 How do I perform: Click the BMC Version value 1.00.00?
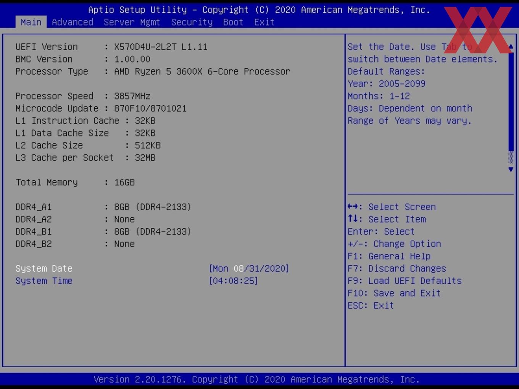[x=132, y=59]
